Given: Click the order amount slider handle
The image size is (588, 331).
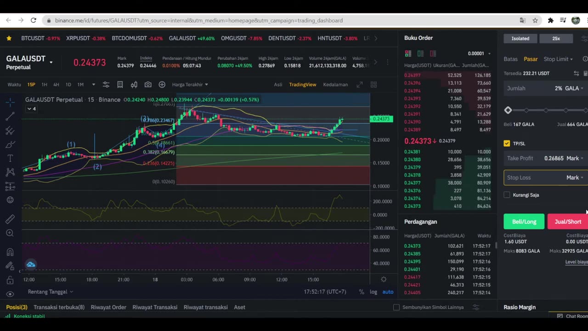Looking at the screenshot, I should 508,110.
